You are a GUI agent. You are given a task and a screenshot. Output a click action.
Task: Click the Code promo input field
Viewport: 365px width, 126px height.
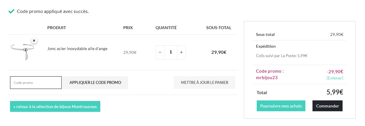36,82
